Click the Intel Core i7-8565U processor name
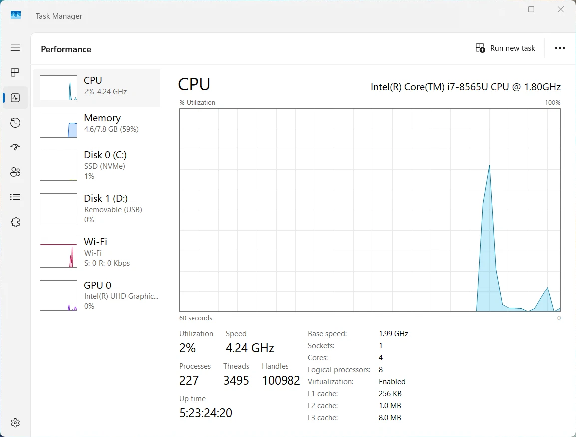The height and width of the screenshot is (437, 576). 465,87
